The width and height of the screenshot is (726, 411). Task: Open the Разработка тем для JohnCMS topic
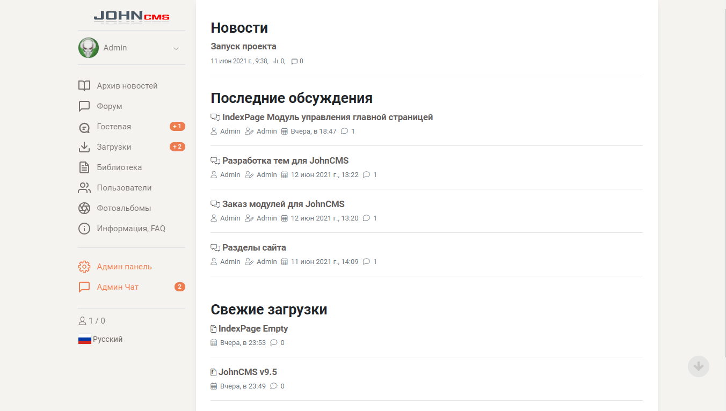(285, 160)
